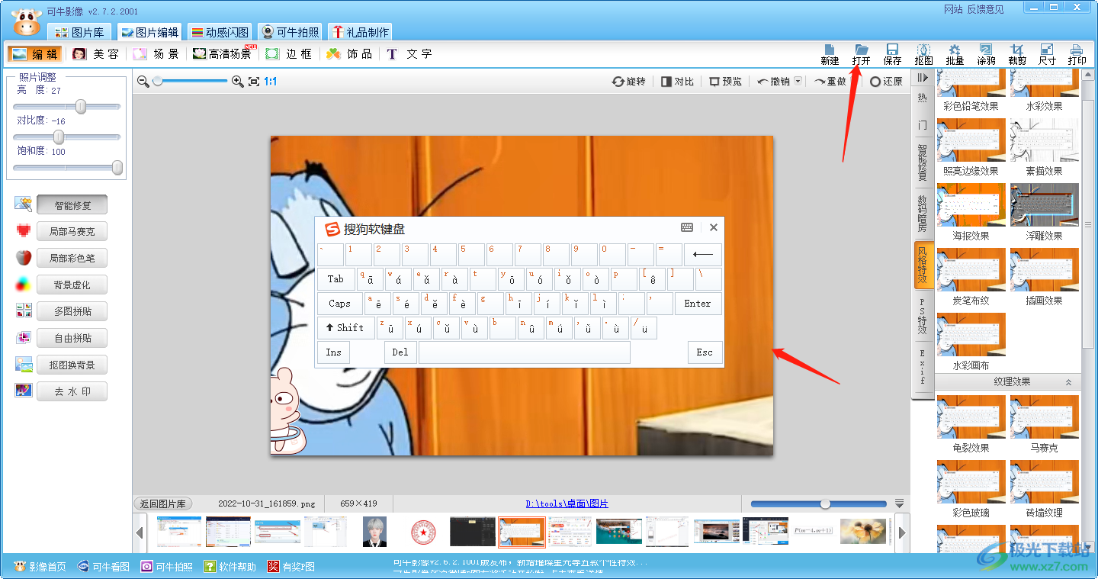Apply the 浮雕效果 emboss effect thumbnail
Viewport: 1098px width, 579px height.
tap(1045, 204)
